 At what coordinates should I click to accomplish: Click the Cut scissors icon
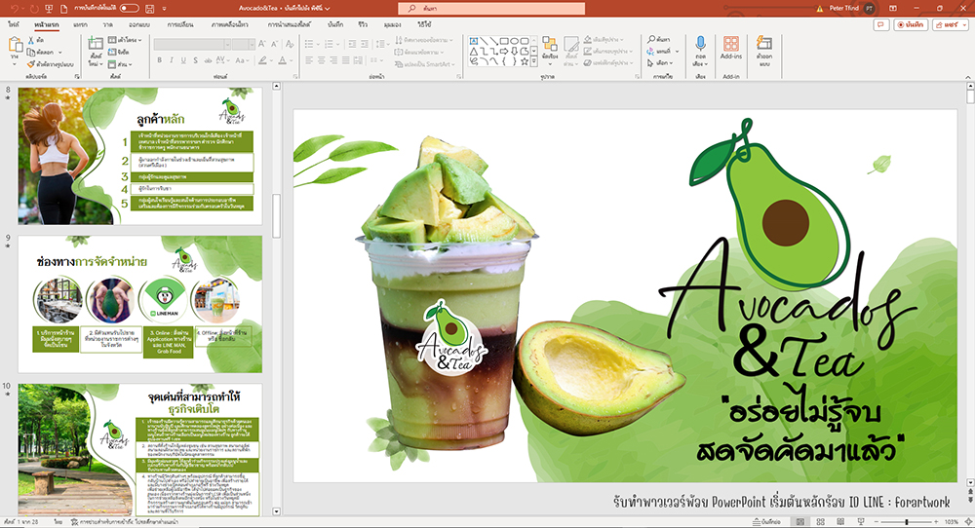[31, 40]
